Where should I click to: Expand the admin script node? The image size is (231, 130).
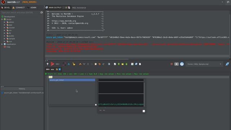point(4,22)
